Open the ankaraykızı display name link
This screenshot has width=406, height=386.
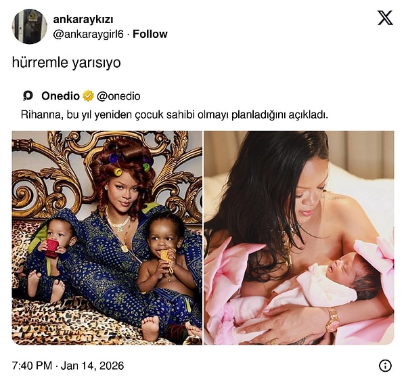click(83, 19)
